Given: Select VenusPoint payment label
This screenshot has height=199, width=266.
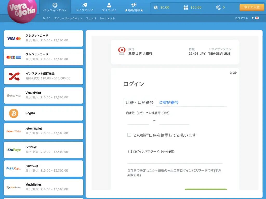Looking at the screenshot, I should (33, 93).
